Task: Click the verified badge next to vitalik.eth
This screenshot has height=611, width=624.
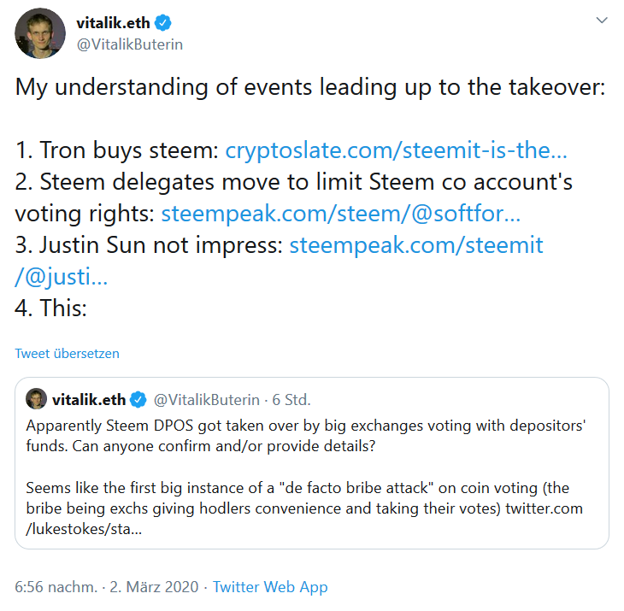Action: [x=173, y=21]
